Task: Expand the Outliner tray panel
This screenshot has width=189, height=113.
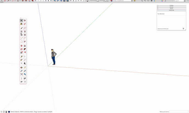Action: pyautogui.click(x=171, y=5)
